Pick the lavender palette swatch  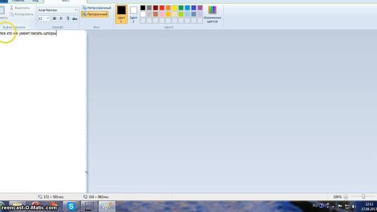point(200,14)
